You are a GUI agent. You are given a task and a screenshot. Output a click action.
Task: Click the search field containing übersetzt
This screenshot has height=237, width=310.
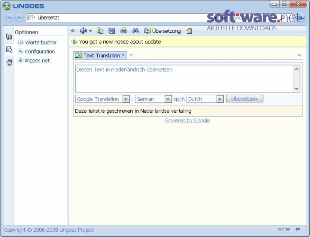123,18
